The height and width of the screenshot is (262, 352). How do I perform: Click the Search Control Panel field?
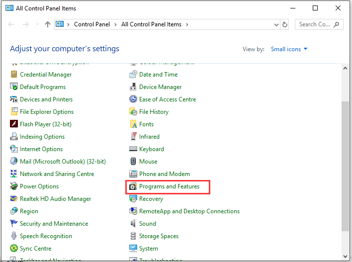[314, 24]
